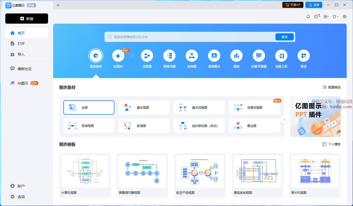Select the 房屋平面图 floor plan icon
This screenshot has width=353, height=206.
pos(259,56)
